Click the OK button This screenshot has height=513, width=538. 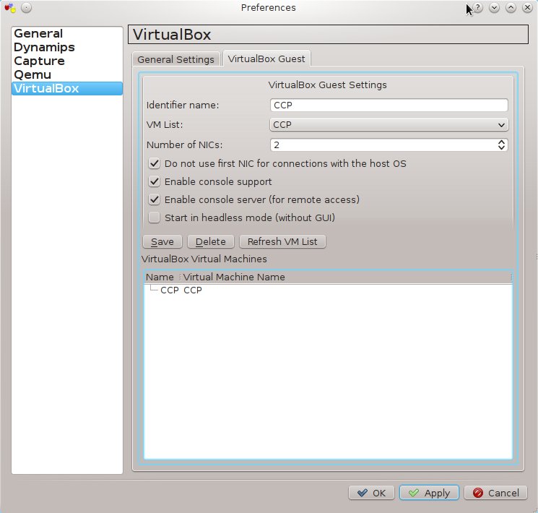click(x=371, y=493)
